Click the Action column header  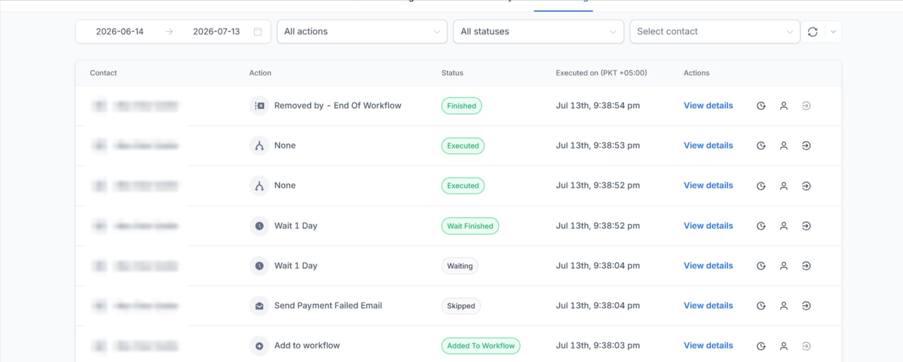coord(260,73)
